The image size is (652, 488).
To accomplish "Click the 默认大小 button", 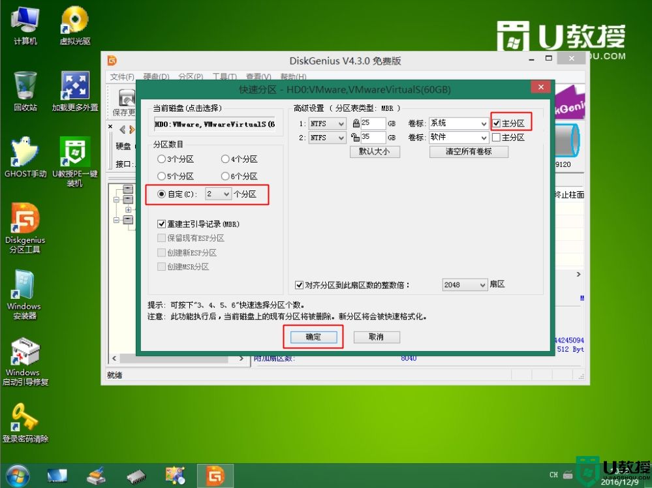I will 375,152.
